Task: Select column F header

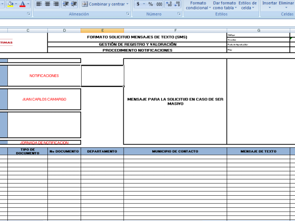Action: (175, 31)
